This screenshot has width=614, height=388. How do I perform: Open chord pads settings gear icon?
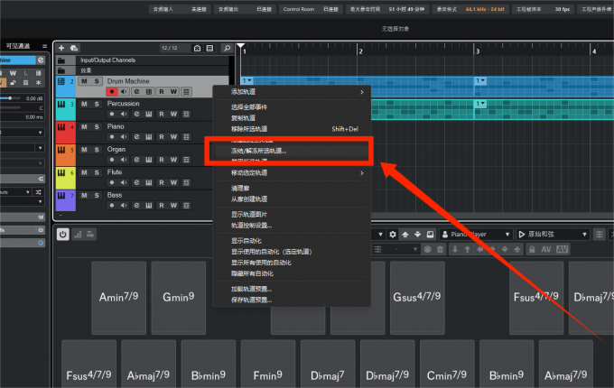click(x=393, y=235)
